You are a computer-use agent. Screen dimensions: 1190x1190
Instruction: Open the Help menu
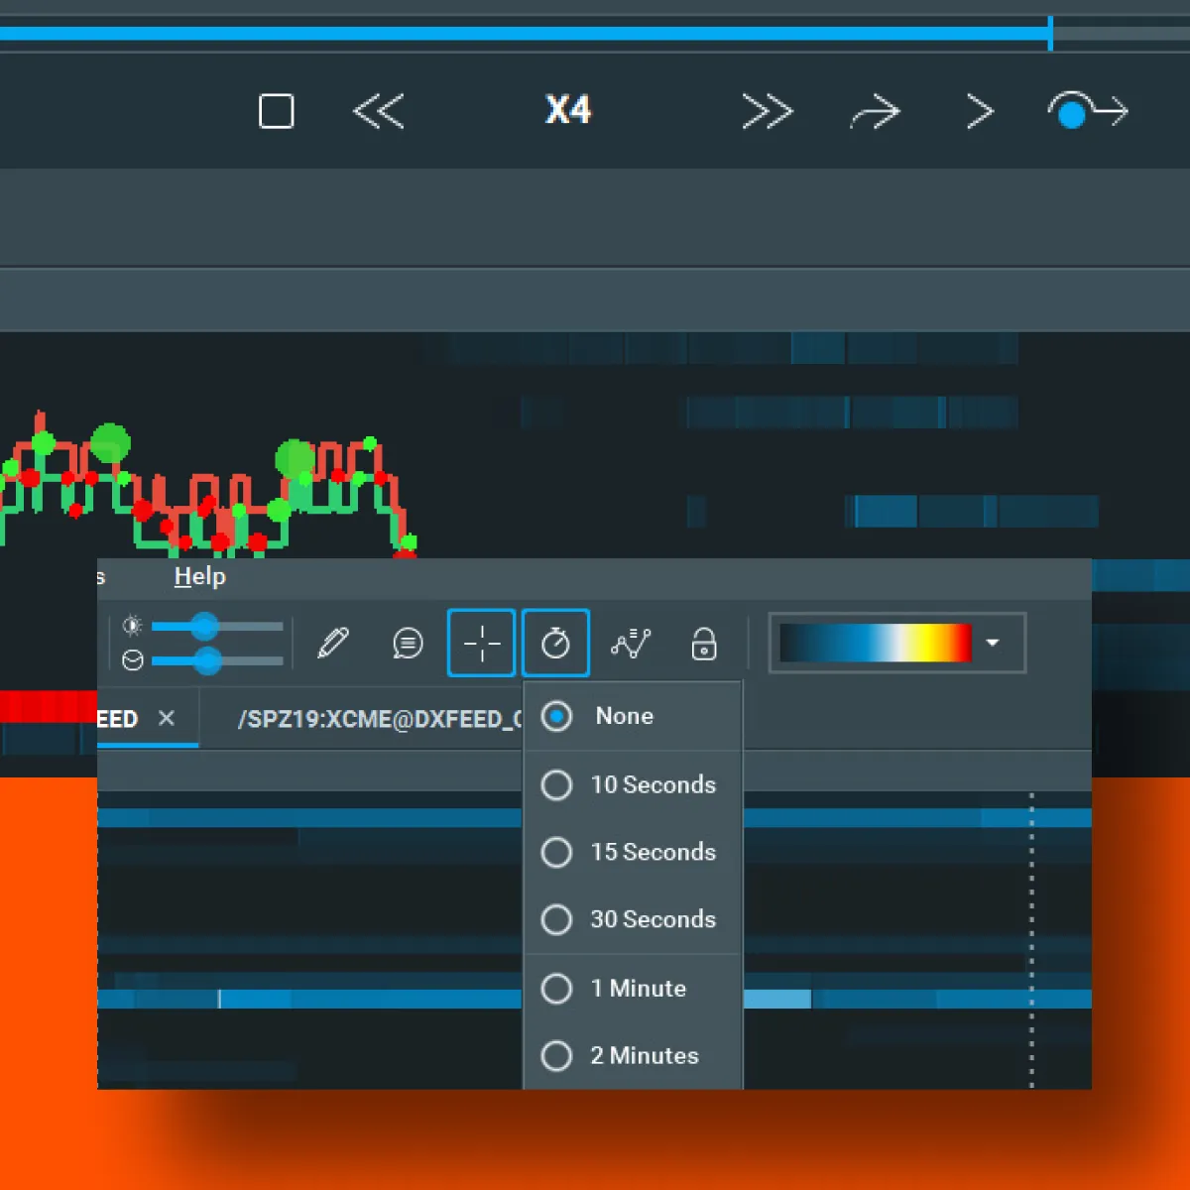click(x=199, y=576)
